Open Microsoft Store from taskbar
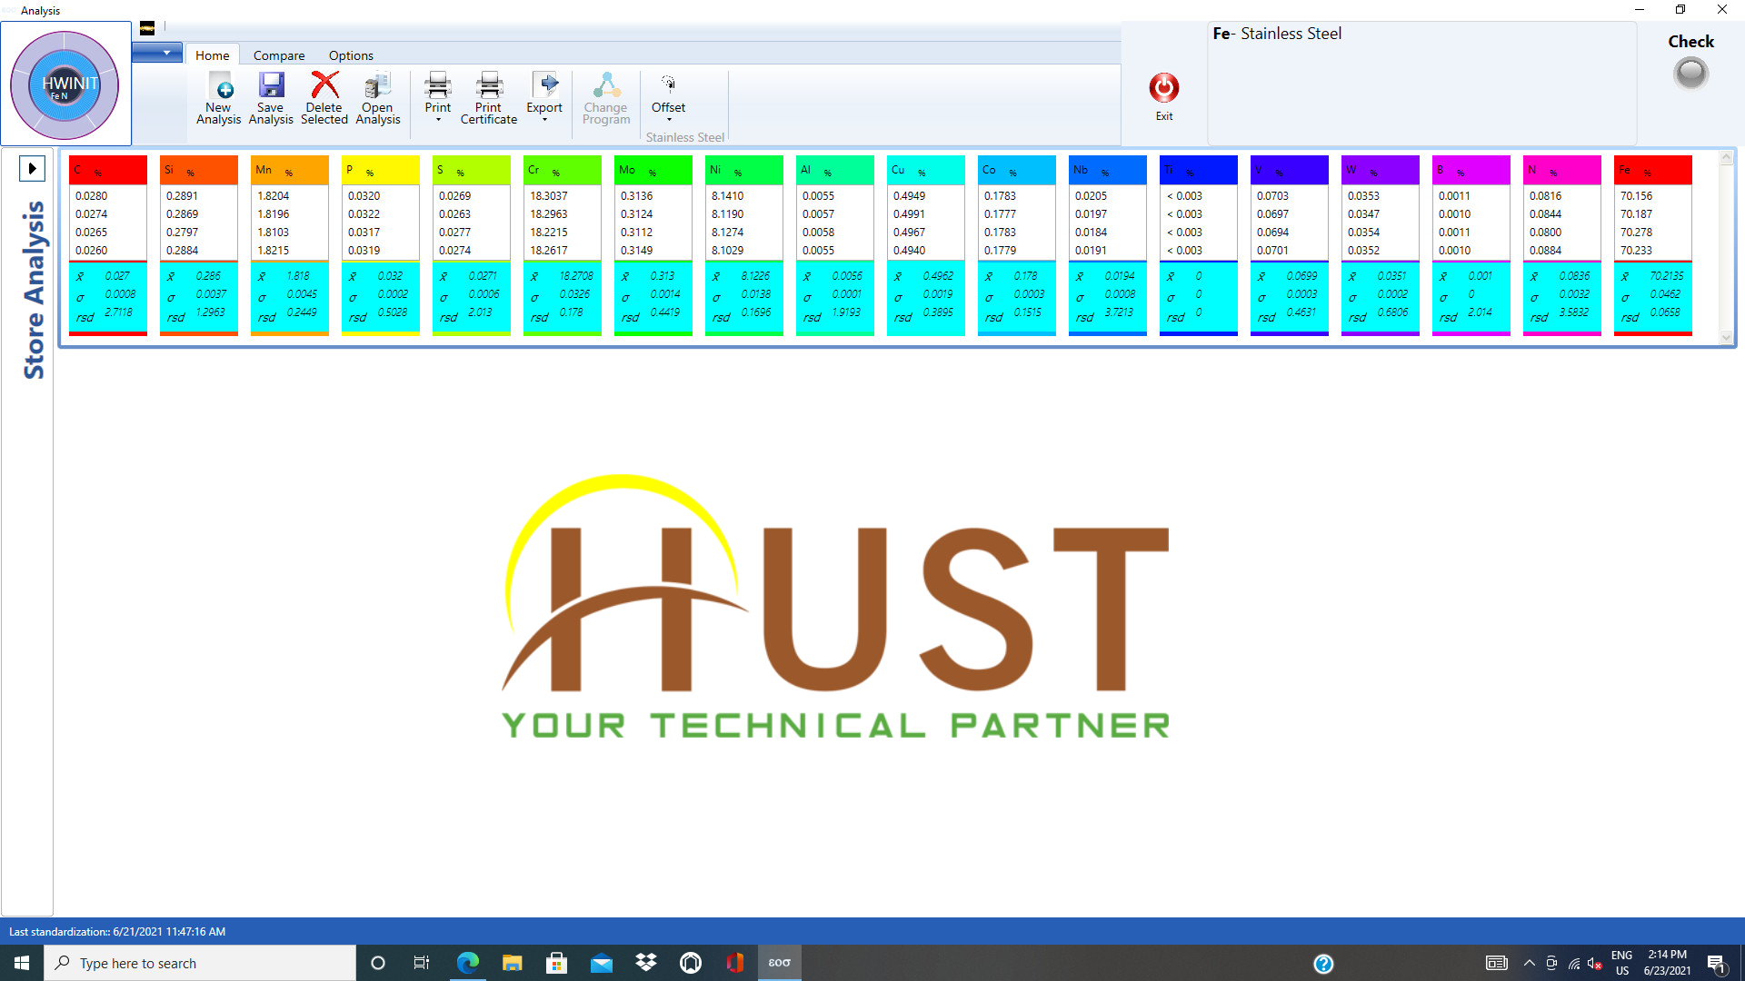This screenshot has height=981, width=1745. point(556,963)
